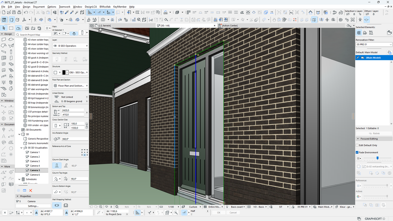Screen dimensions: 393x221
Task: Open the Renovation Filter 05 PRE 01 dropdown
Action: [374, 44]
